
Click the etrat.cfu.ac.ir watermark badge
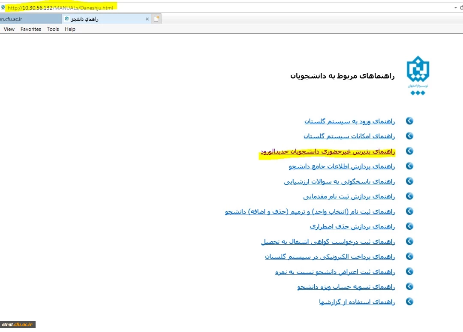18,325
